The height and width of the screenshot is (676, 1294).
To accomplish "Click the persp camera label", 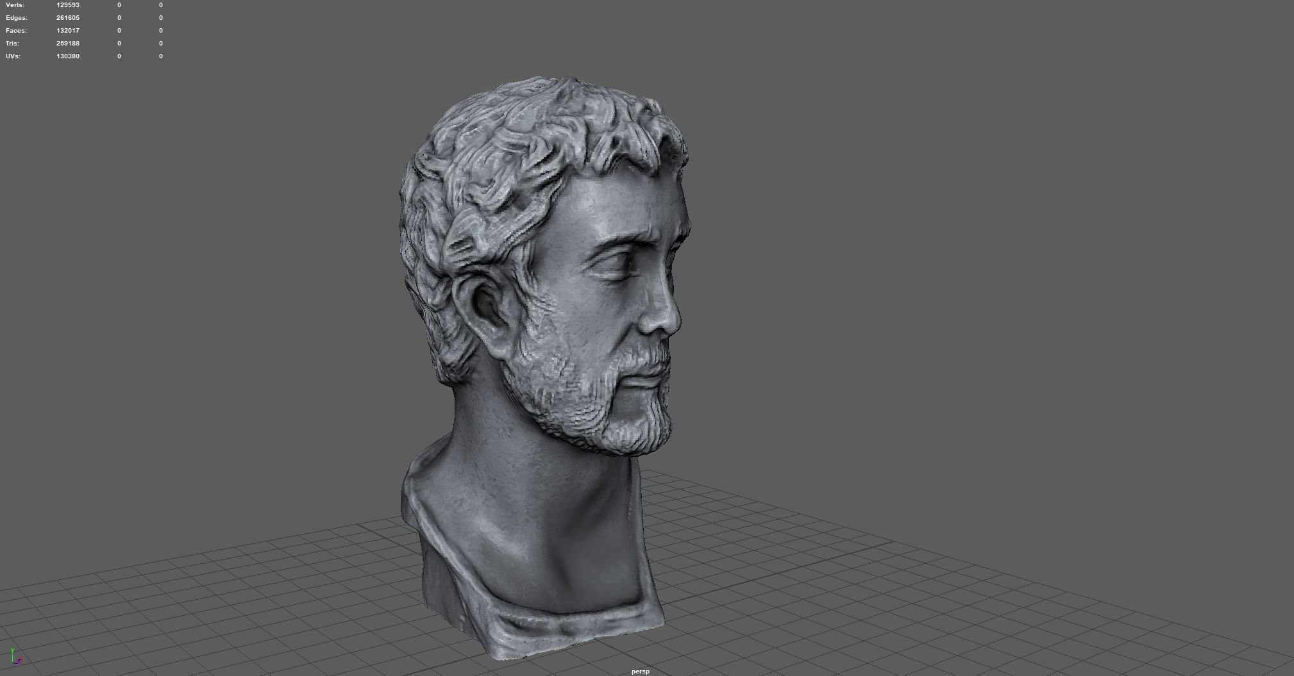I will 641,672.
